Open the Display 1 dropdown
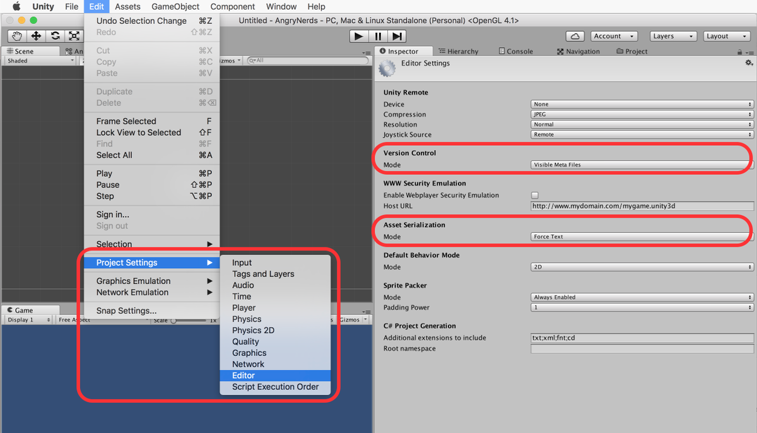757x433 pixels. pos(29,320)
